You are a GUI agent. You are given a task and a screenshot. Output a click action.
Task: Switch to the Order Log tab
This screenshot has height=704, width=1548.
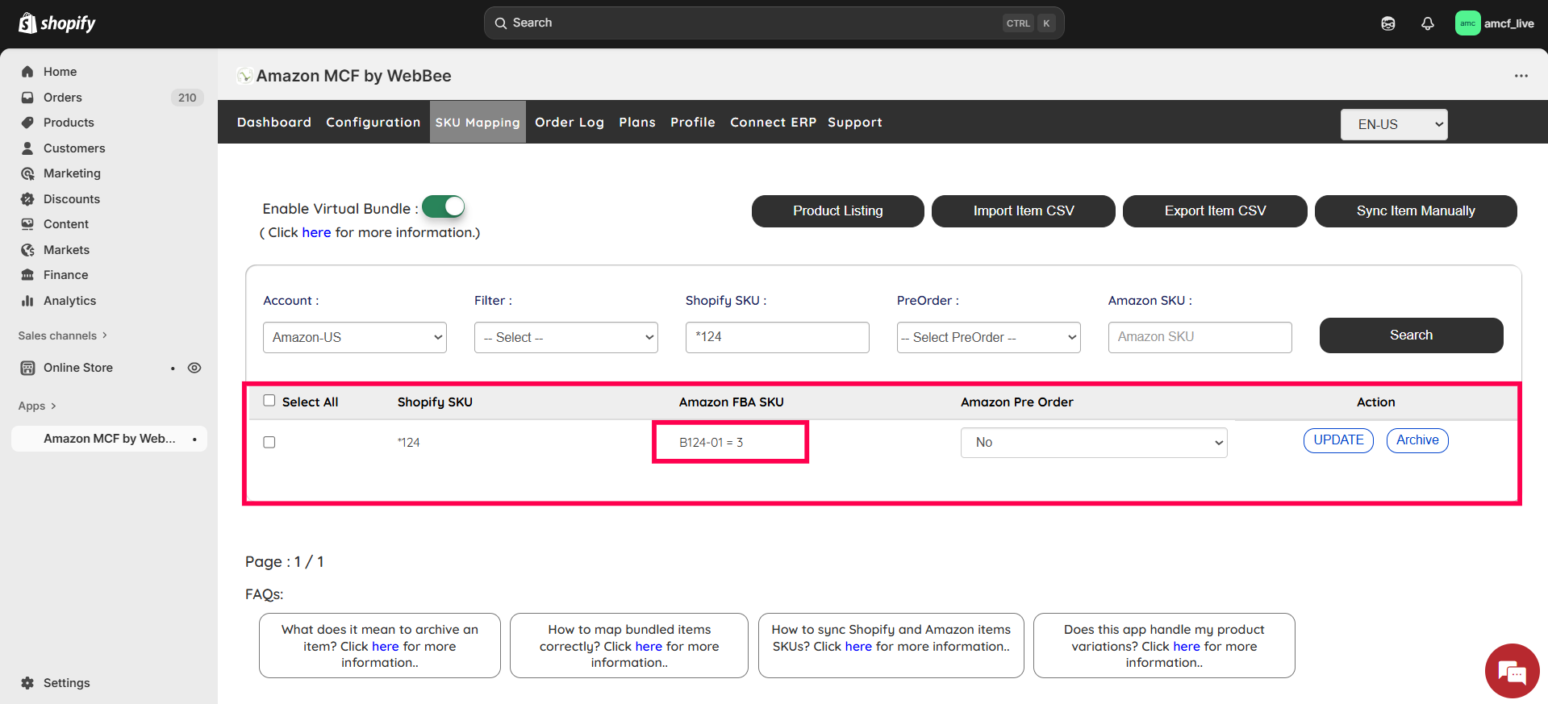pyautogui.click(x=569, y=123)
